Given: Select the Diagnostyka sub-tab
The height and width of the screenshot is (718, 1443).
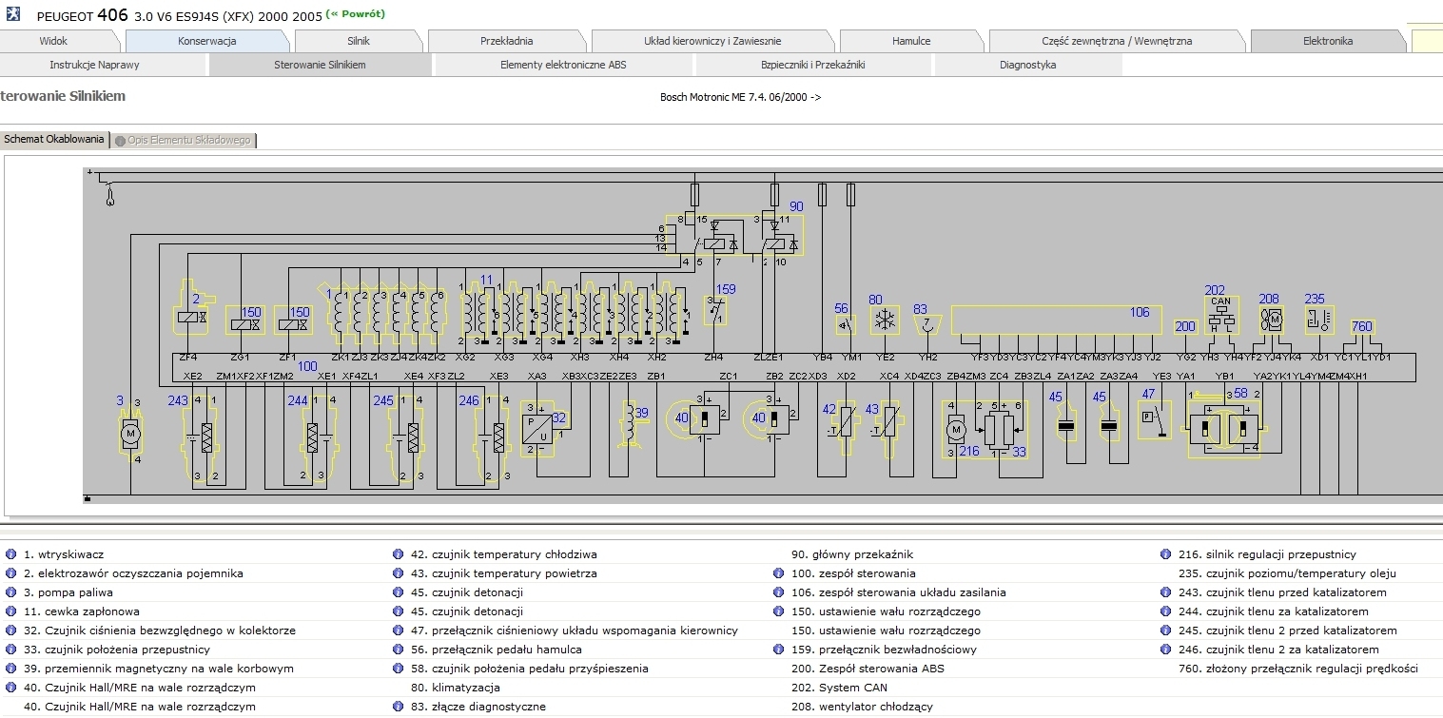Looking at the screenshot, I should pos(1027,65).
